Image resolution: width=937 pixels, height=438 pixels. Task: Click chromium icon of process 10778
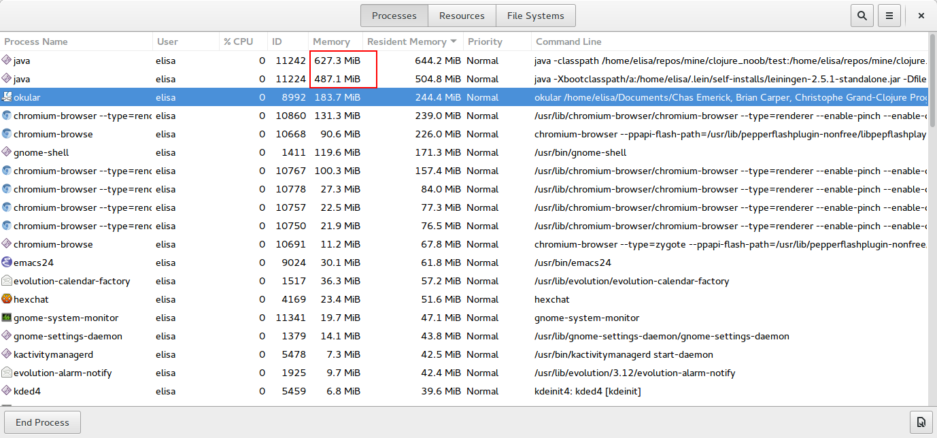pyautogui.click(x=7, y=189)
